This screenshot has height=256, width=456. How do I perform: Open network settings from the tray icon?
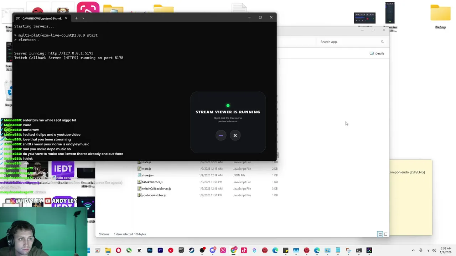(x=428, y=251)
